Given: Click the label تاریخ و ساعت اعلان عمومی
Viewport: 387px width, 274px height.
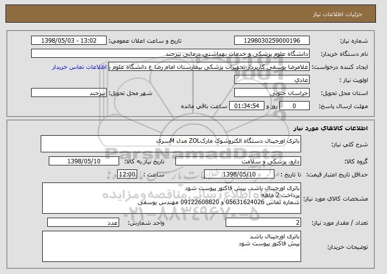Looking at the screenshot, I should click(145, 41).
